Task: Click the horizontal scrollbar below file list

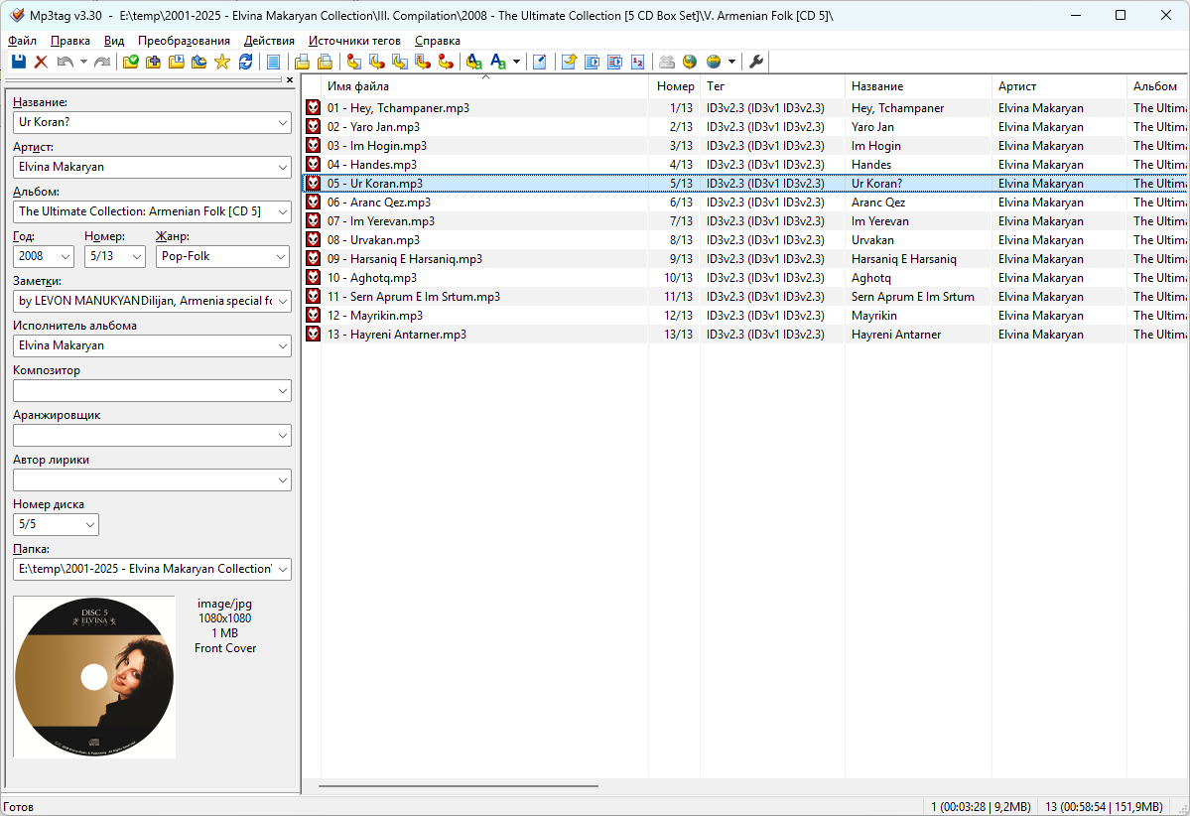Action: pos(458,785)
